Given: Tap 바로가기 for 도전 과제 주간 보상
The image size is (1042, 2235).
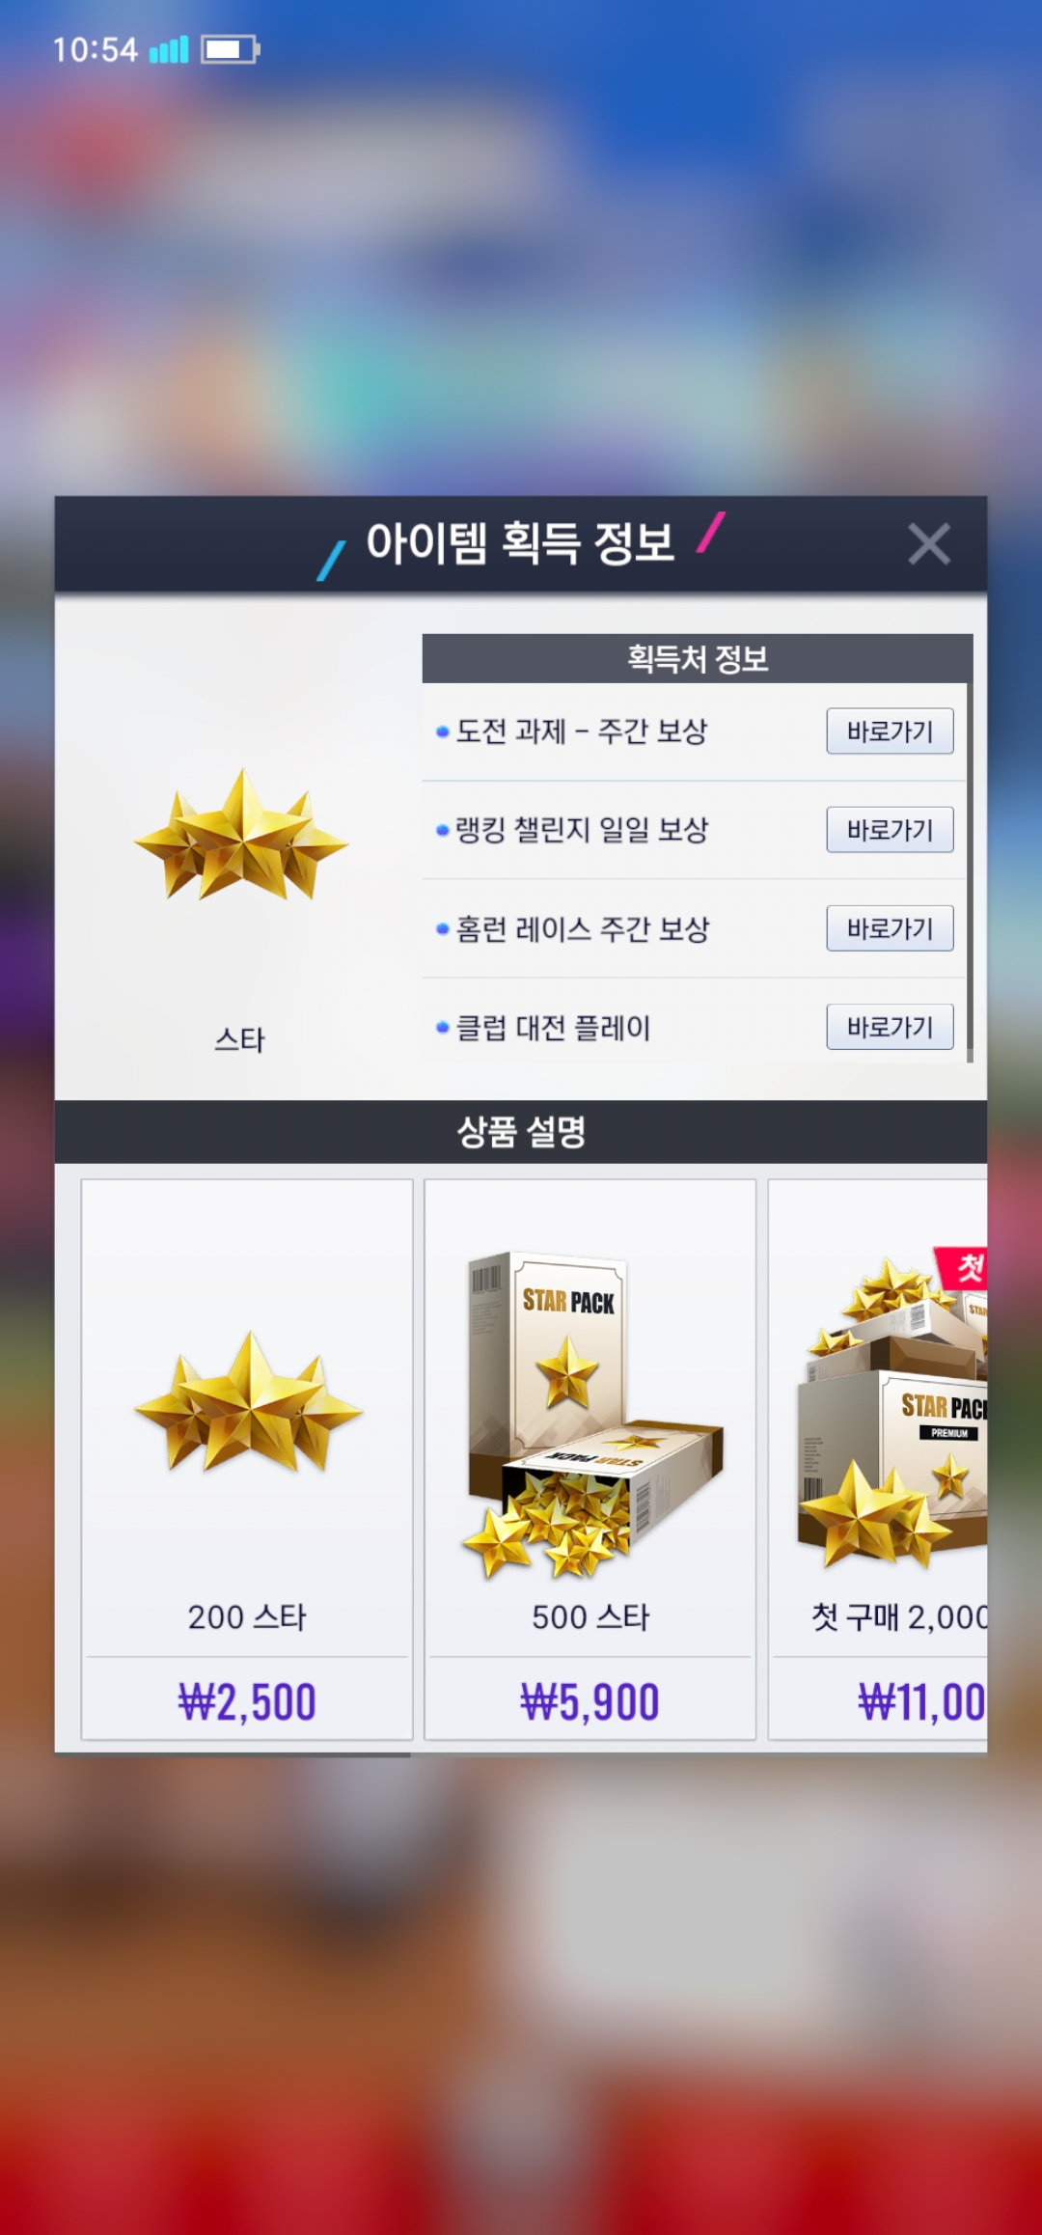Looking at the screenshot, I should click(x=890, y=731).
